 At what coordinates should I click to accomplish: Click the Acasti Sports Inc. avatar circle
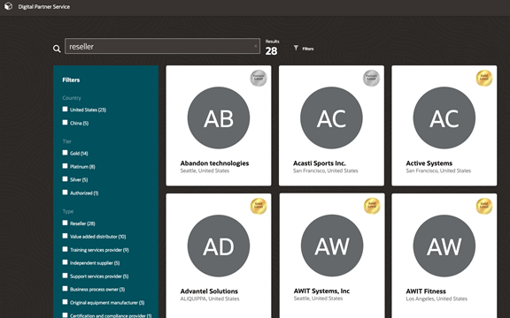click(331, 117)
